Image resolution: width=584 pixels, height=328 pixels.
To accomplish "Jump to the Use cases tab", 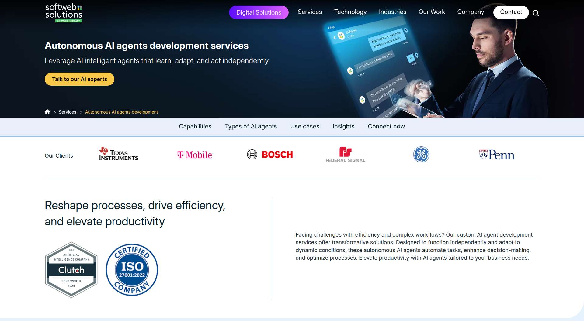I will (x=305, y=126).
